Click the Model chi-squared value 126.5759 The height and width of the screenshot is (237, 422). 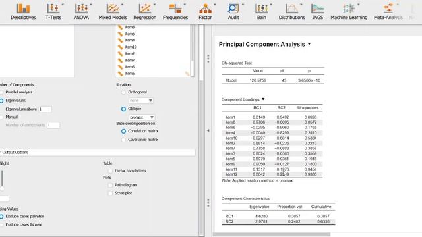[258, 80]
